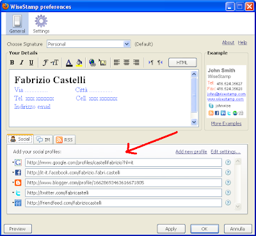Switch to HTML editing mode

182,63
